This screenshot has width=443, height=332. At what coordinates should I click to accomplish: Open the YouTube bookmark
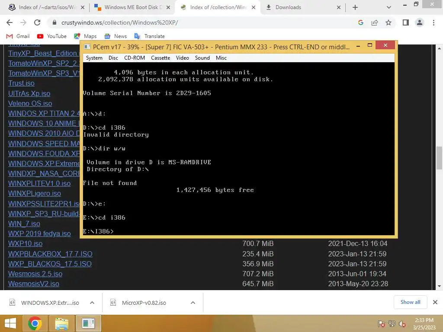point(52,36)
